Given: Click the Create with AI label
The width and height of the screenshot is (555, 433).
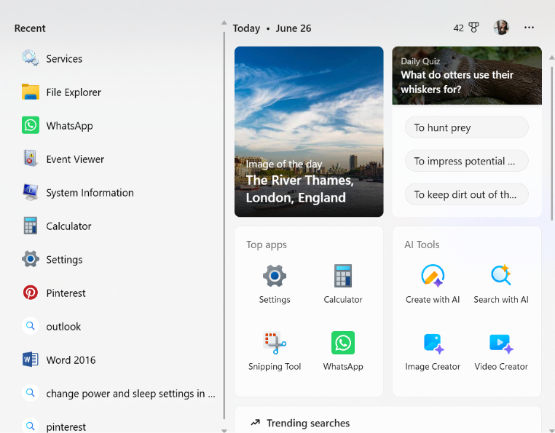Looking at the screenshot, I should (x=433, y=300).
